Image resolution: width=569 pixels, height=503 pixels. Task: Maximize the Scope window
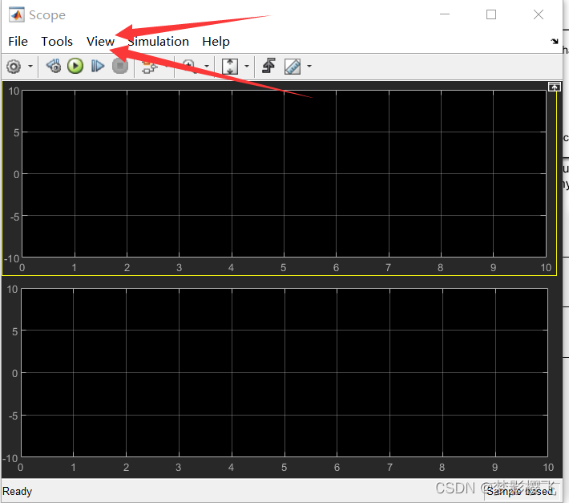point(491,14)
